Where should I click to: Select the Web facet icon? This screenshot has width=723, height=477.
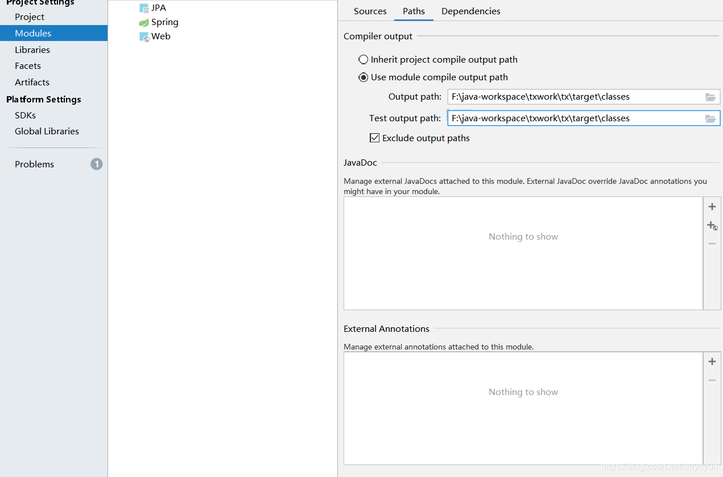[144, 36]
